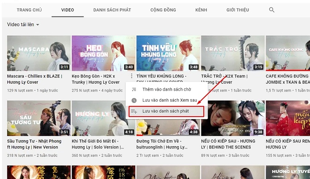Click title Sầu Tương Tư - Nhật Phong
Image resolution: width=310 pixels, height=179 pixels.
click(34, 144)
